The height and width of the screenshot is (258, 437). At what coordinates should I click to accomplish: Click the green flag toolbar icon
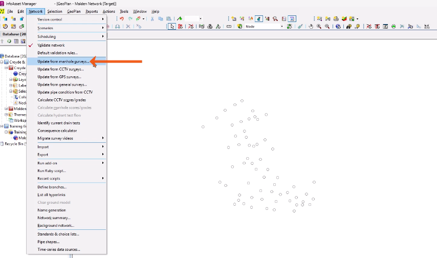click(180, 19)
